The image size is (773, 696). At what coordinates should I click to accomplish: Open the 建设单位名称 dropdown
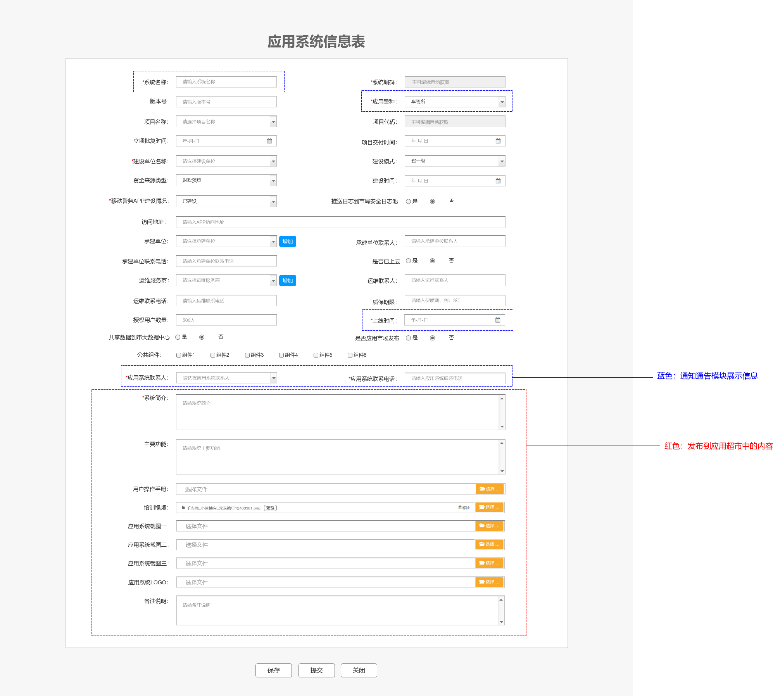pyautogui.click(x=226, y=161)
